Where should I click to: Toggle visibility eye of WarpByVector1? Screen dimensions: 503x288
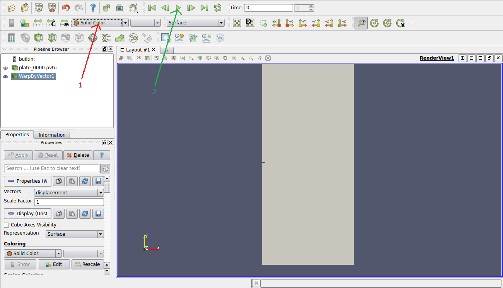(x=5, y=76)
